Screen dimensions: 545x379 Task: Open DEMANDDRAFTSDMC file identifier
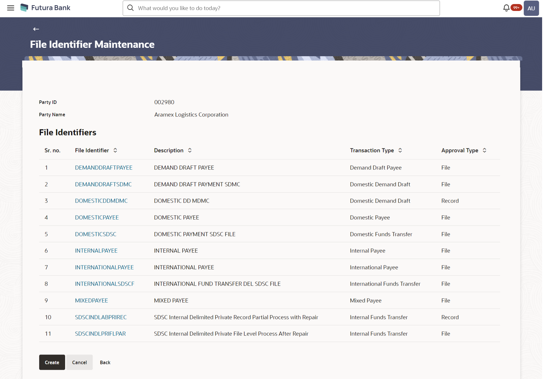click(x=103, y=184)
